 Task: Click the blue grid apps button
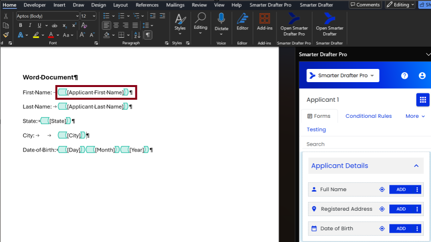(x=423, y=99)
